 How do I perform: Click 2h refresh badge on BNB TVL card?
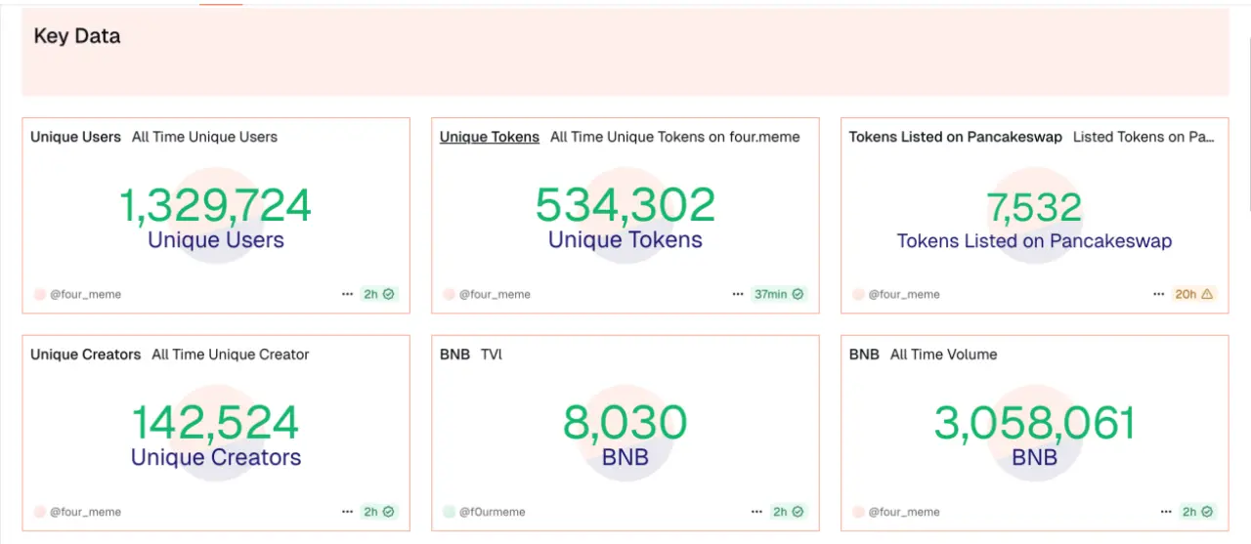click(x=789, y=512)
